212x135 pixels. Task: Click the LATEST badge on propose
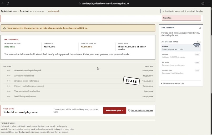point(196,44)
